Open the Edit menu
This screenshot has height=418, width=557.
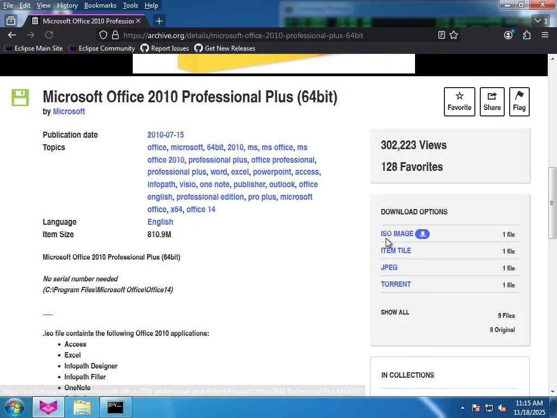[x=24, y=5]
